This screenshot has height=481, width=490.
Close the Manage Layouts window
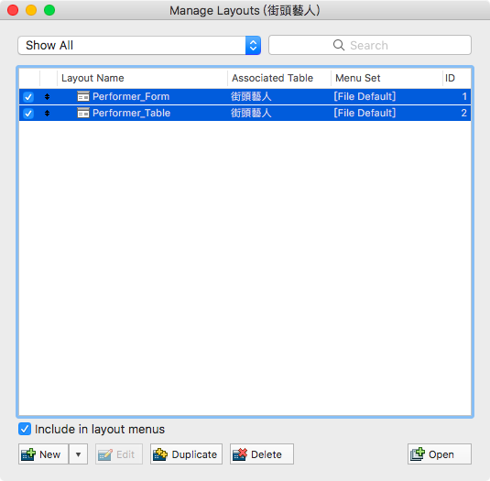[13, 10]
